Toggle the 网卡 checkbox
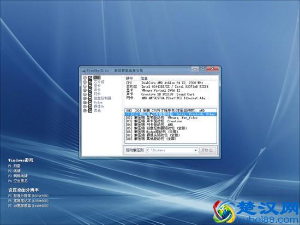This screenshot has width=300, height=225. pos(90,94)
